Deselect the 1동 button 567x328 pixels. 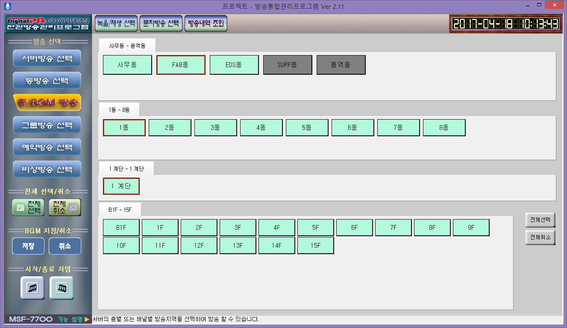(124, 128)
